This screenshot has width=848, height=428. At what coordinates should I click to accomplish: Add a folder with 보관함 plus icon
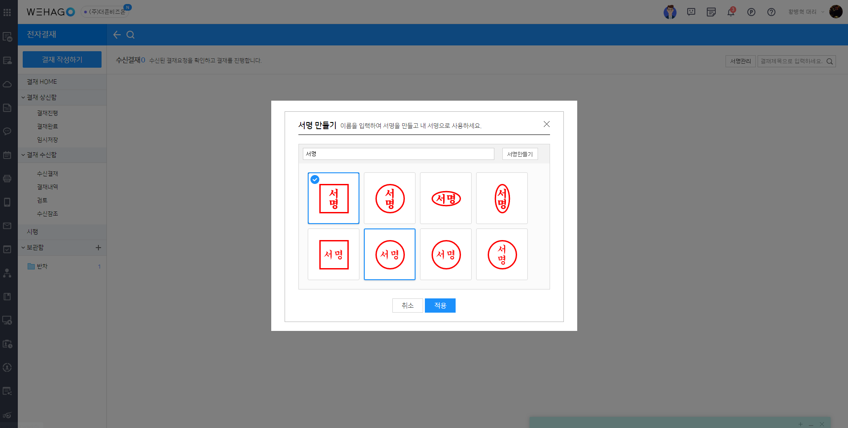[98, 248]
